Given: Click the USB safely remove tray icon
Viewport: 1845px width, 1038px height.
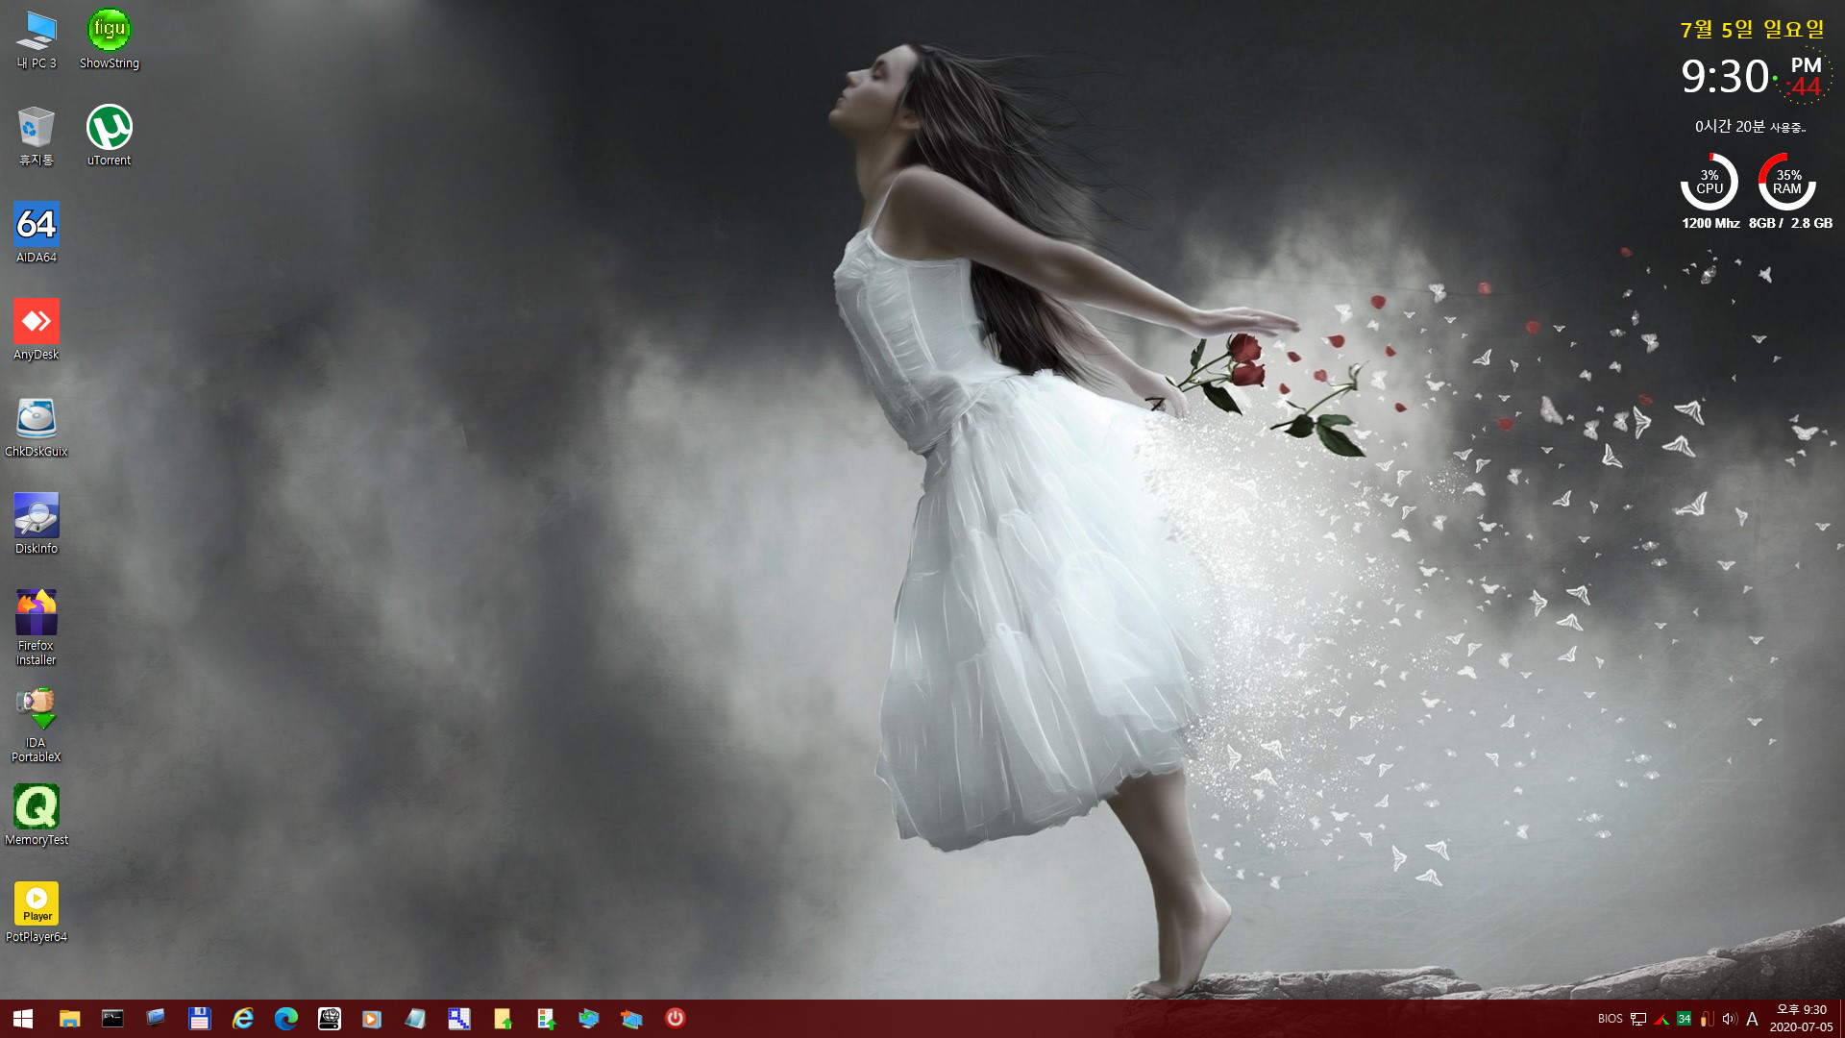Looking at the screenshot, I should [1707, 1019].
